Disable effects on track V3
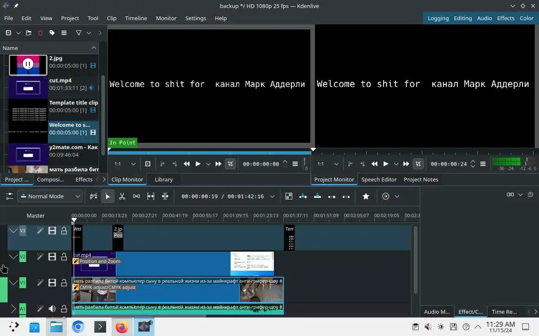 pyautogui.click(x=40, y=231)
